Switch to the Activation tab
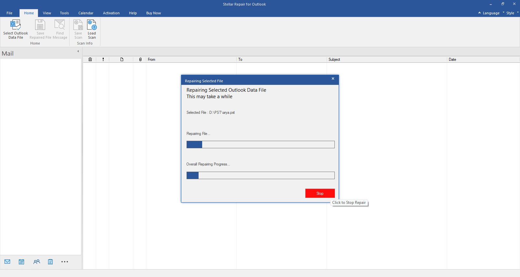520x277 pixels. [111, 13]
